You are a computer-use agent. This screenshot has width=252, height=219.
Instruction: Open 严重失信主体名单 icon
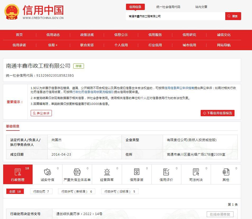(77, 172)
